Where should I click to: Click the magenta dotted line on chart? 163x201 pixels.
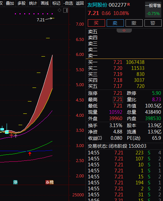tap(34, 14)
